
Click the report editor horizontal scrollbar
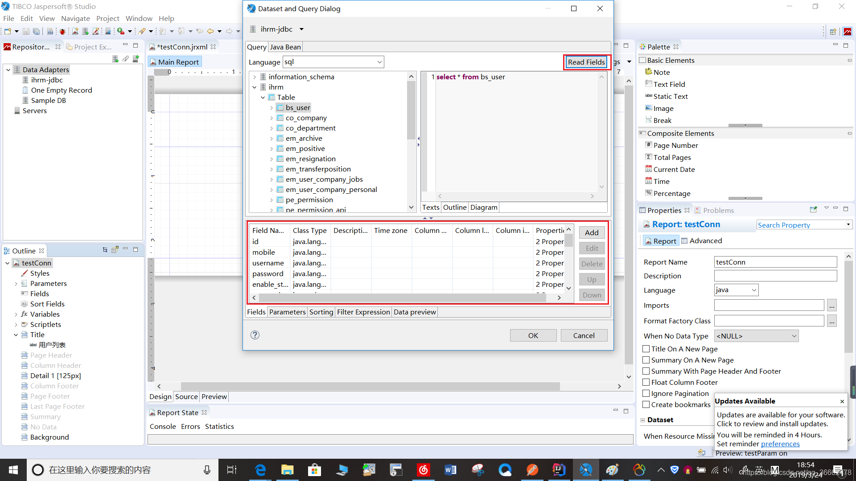tap(370, 386)
